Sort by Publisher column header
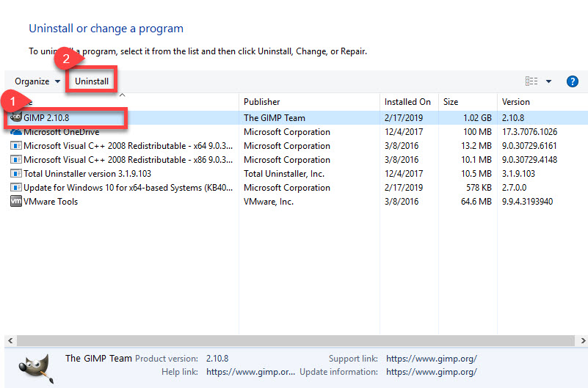 (x=262, y=102)
